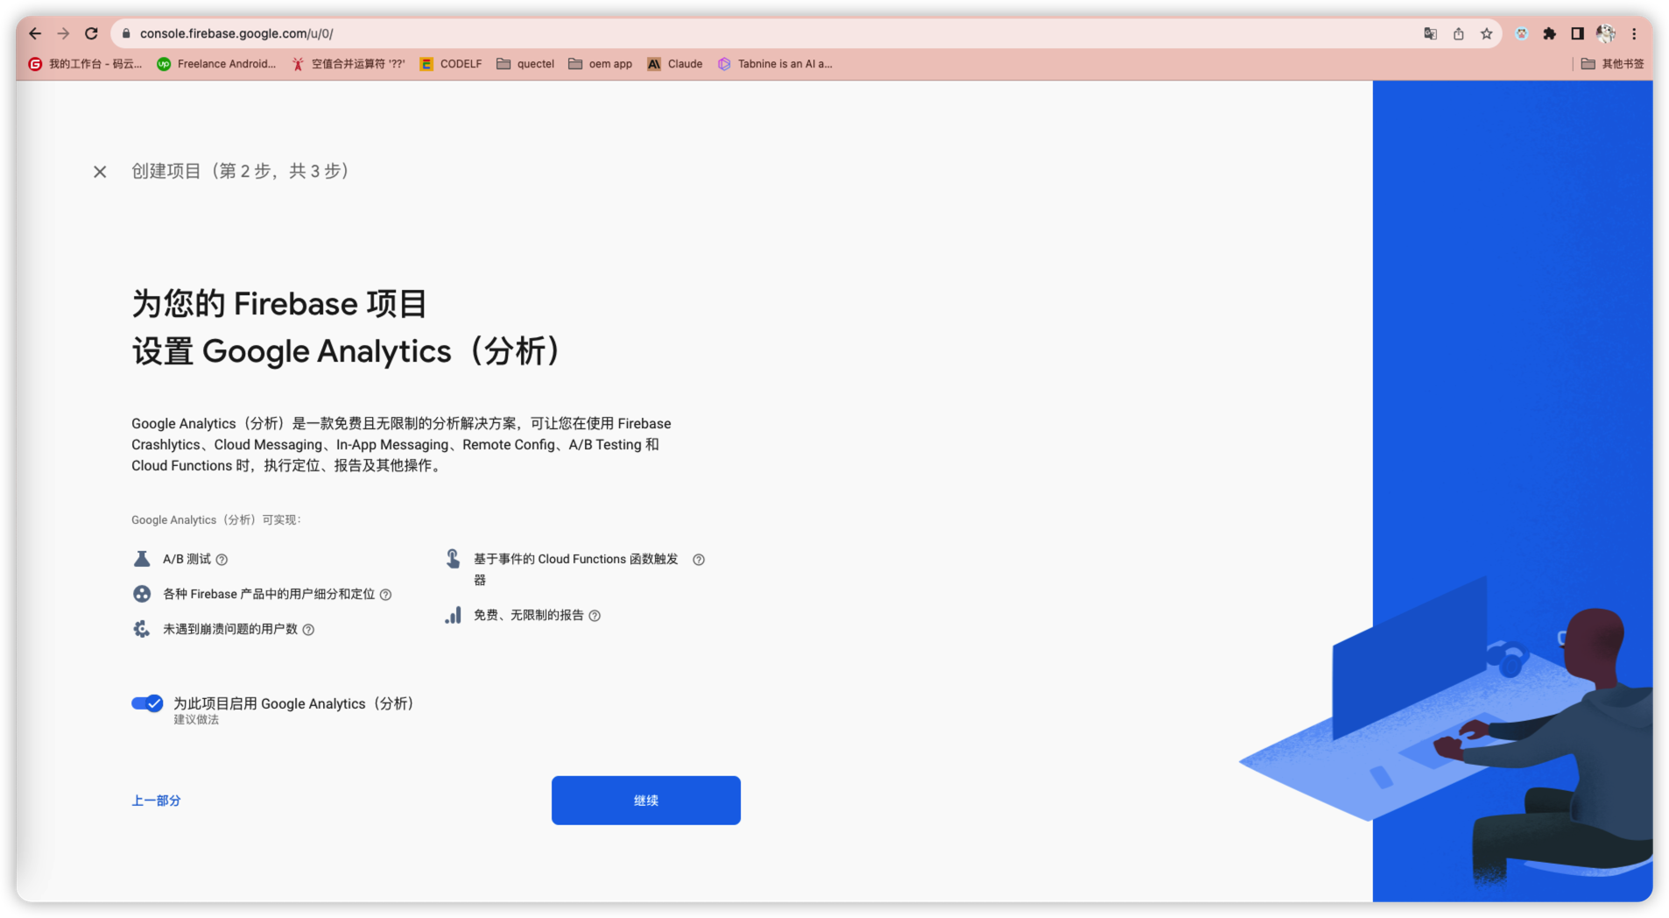Close the create project wizard with X

point(100,172)
